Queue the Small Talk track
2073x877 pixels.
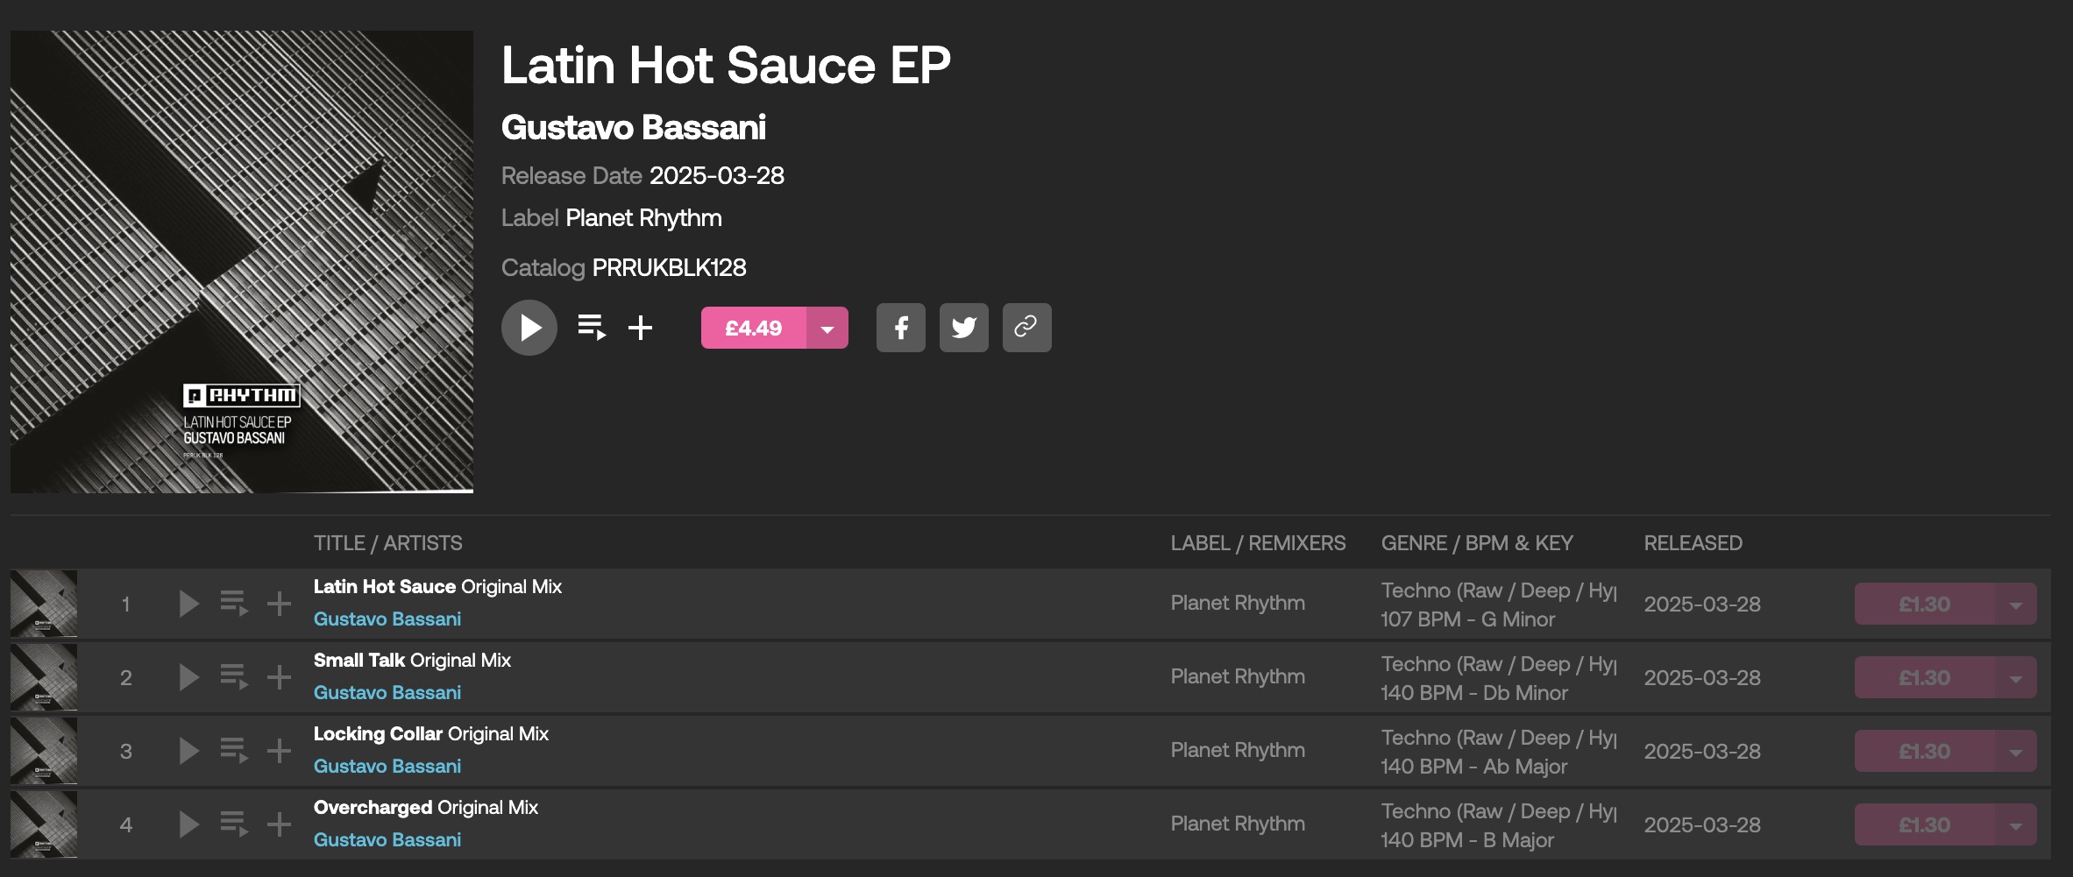234,677
